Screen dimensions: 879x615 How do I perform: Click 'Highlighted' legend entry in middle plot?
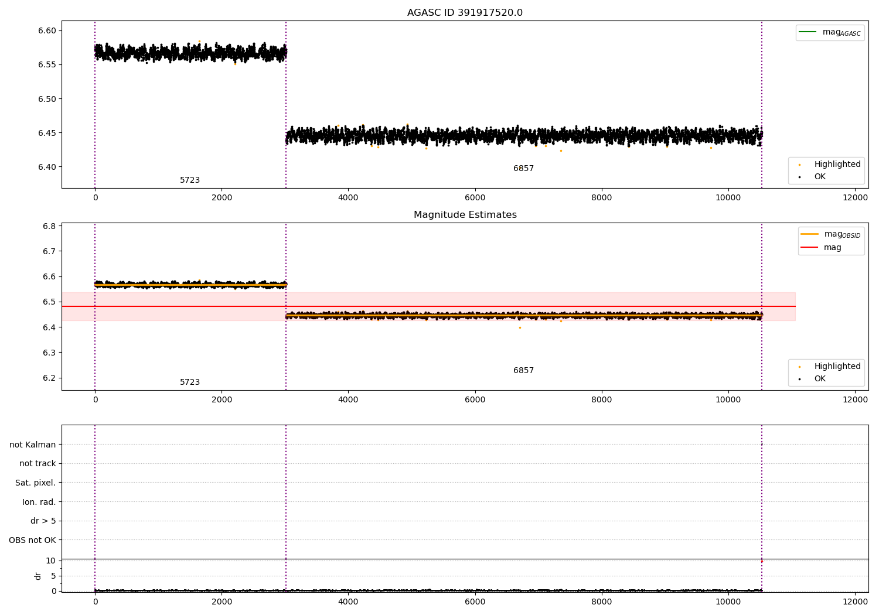(x=830, y=366)
